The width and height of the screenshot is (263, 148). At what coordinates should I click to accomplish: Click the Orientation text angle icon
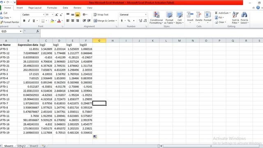point(84,15)
